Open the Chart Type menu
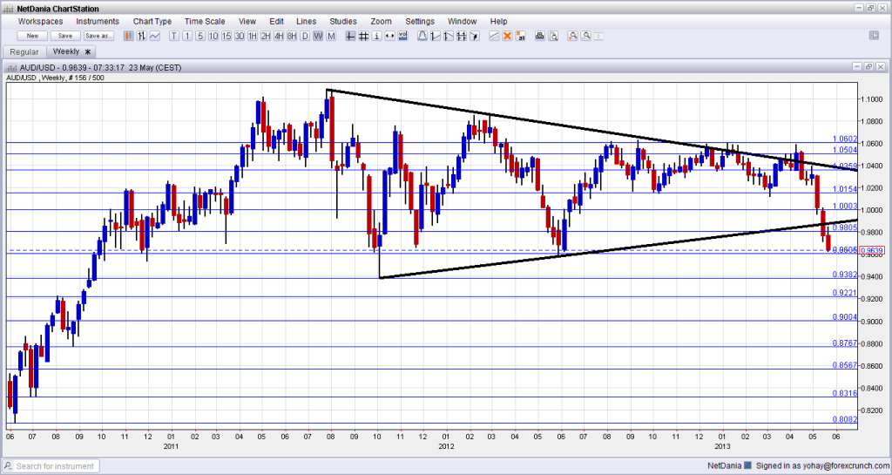 coord(152,21)
